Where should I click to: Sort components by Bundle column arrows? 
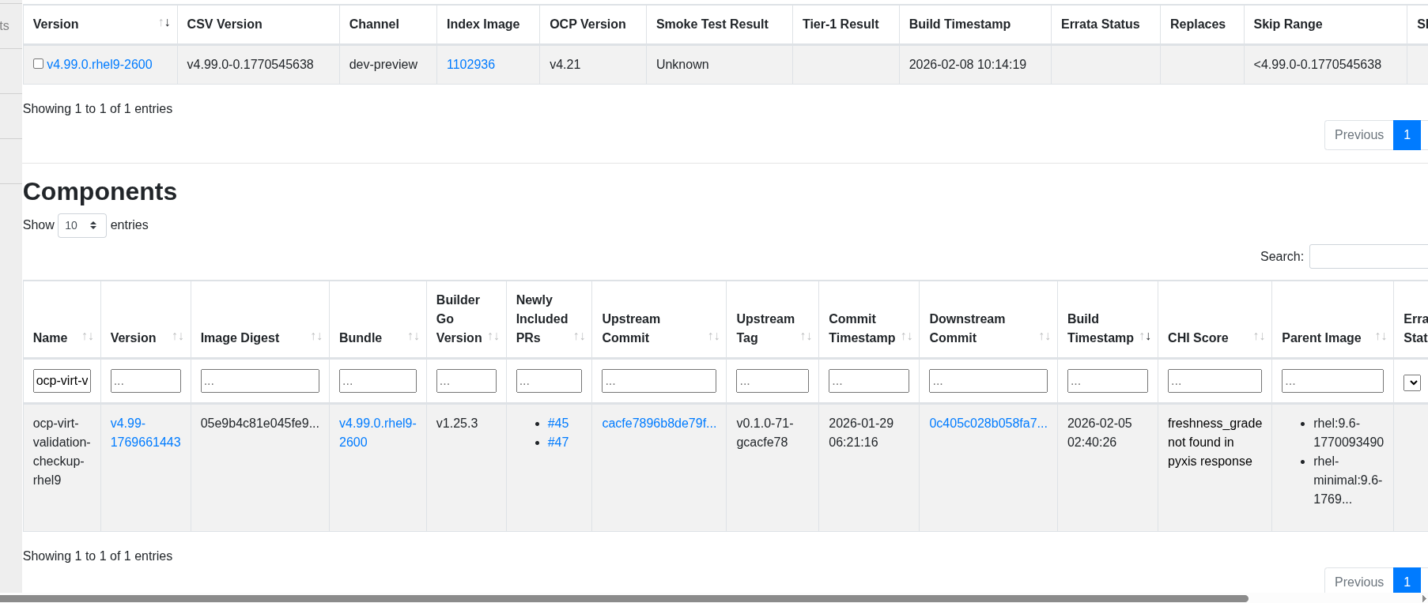click(413, 337)
